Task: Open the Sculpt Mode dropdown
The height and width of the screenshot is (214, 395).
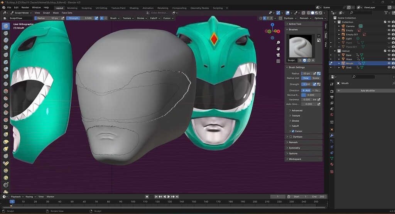Action: [x=21, y=13]
